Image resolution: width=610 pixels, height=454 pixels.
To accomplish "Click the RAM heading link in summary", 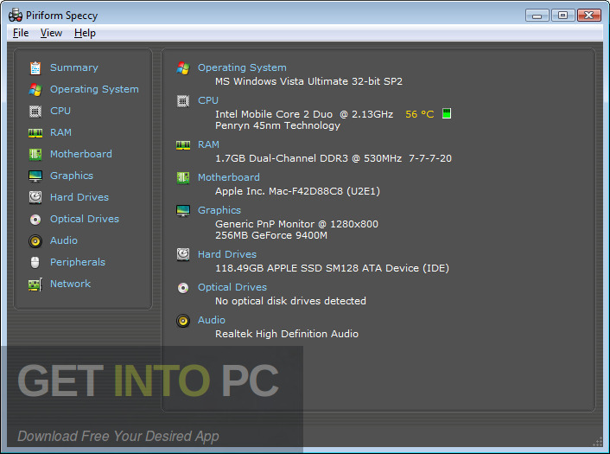I will tap(208, 144).
